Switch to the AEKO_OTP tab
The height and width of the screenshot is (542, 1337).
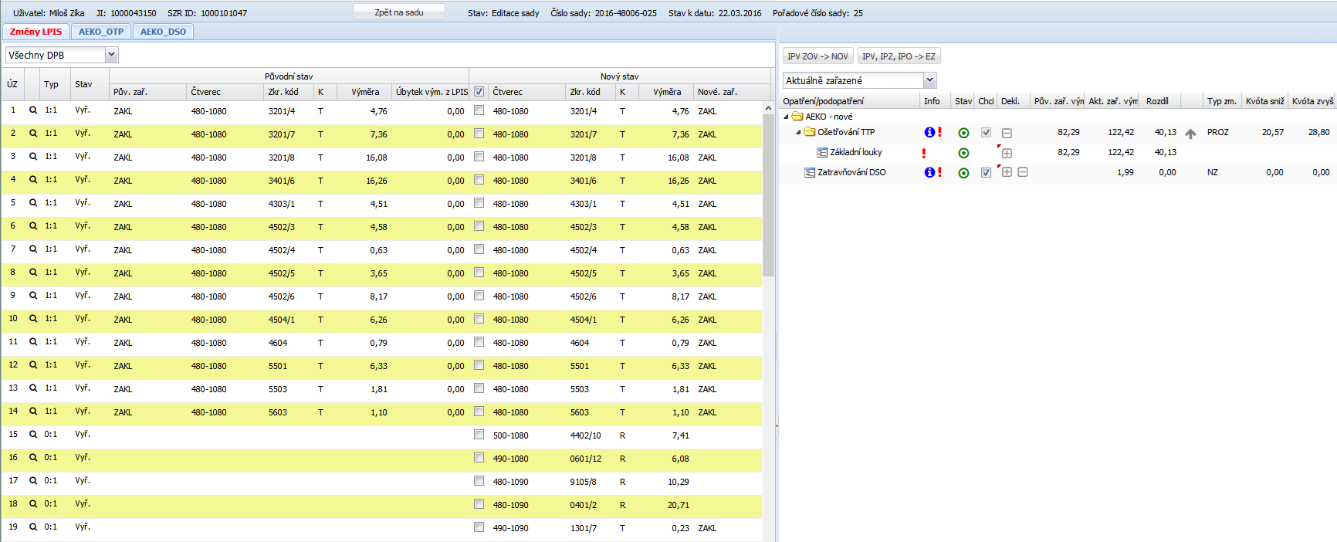pyautogui.click(x=101, y=32)
